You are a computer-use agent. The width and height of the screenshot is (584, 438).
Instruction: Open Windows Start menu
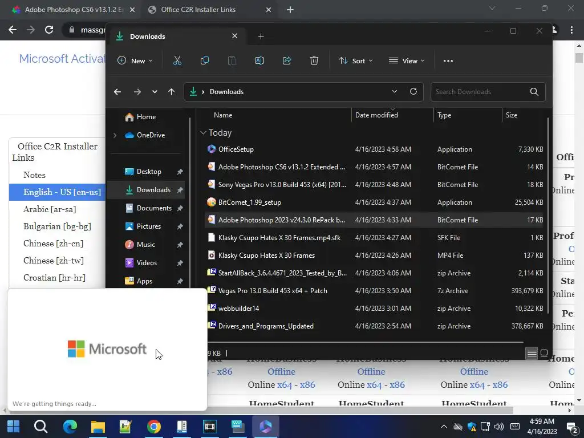(x=14, y=427)
